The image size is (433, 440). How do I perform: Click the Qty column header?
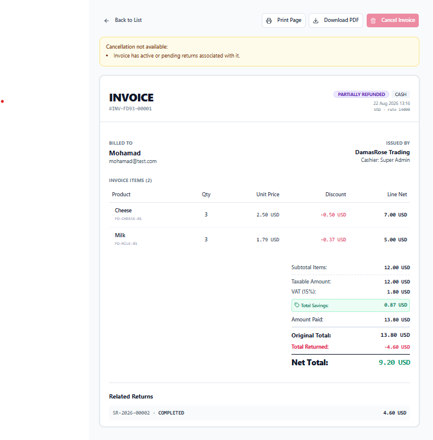pos(206,195)
